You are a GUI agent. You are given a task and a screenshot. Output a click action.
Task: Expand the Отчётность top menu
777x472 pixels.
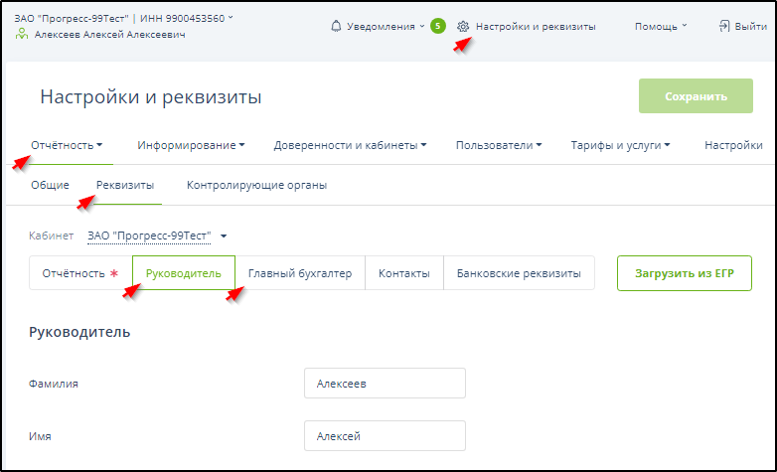(x=68, y=145)
